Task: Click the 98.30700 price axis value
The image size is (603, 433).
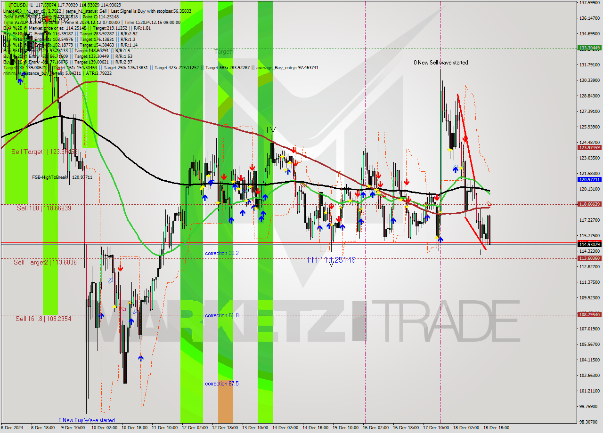Action: [589, 422]
